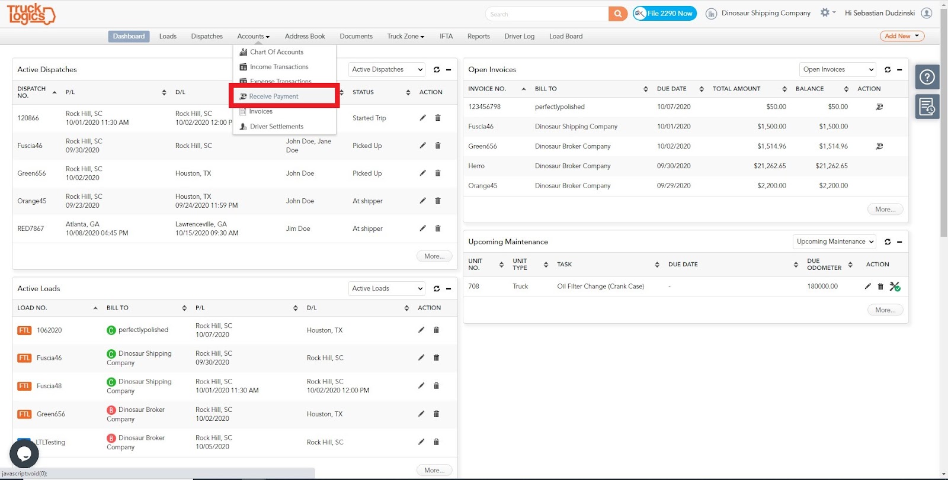Screen dimensions: 948x480
Task: Open the Active Loads dropdown selector
Action: coord(387,289)
